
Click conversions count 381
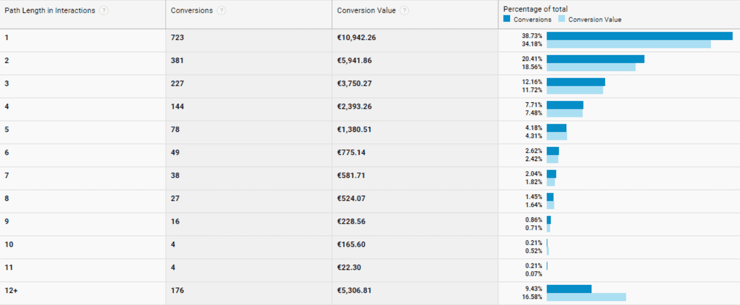tap(177, 61)
